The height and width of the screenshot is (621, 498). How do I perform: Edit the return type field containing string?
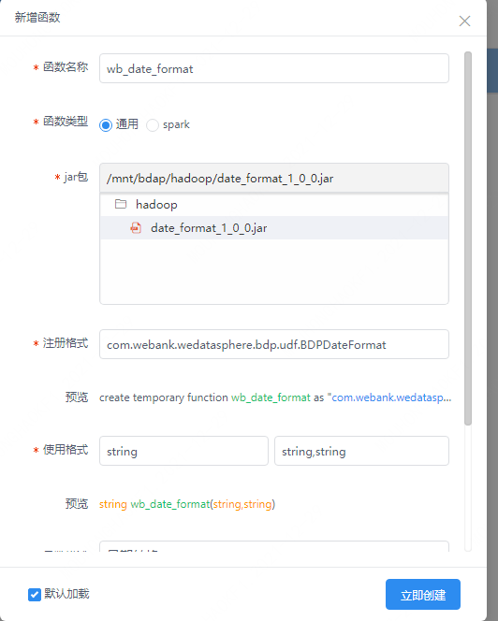(x=183, y=451)
